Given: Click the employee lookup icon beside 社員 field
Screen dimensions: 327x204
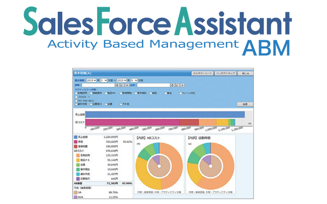Looking at the screenshot, I should (173, 85).
